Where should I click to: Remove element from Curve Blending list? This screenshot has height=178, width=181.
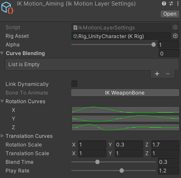coord(168,74)
